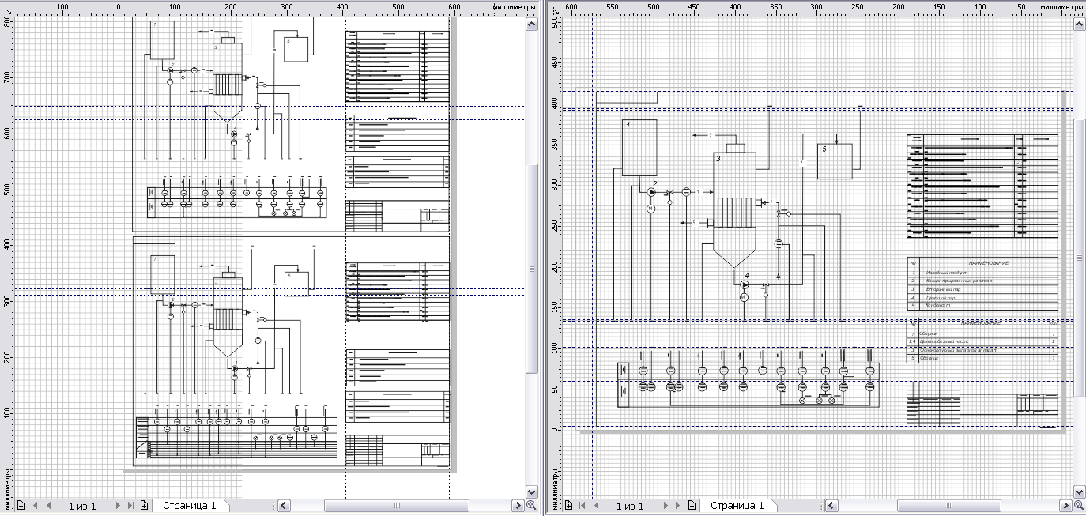
Task: Jump to first page in left window
Action: click(x=34, y=506)
